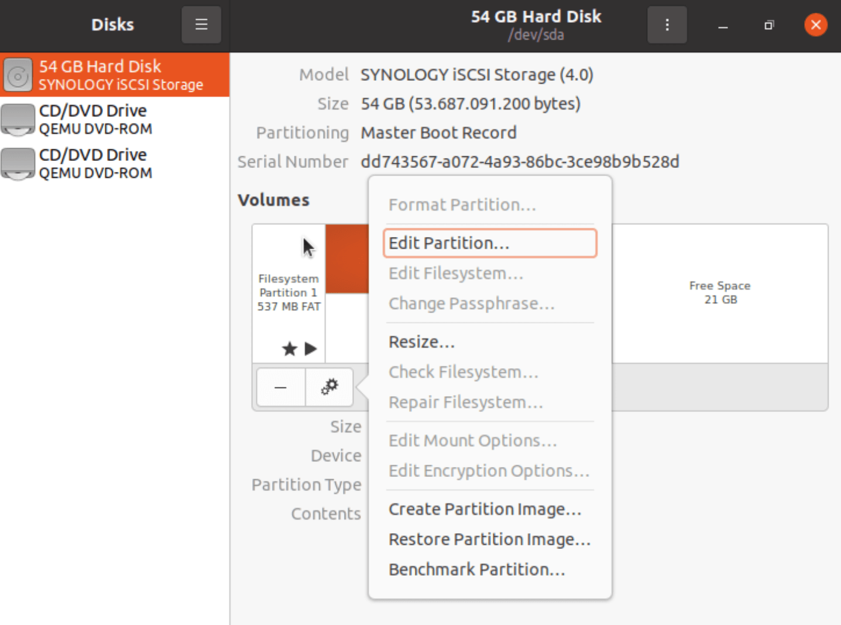
Task: Select the 54 GB Hard Disk entry
Action: (x=115, y=75)
